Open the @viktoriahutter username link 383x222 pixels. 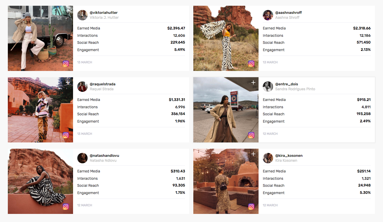(x=104, y=13)
